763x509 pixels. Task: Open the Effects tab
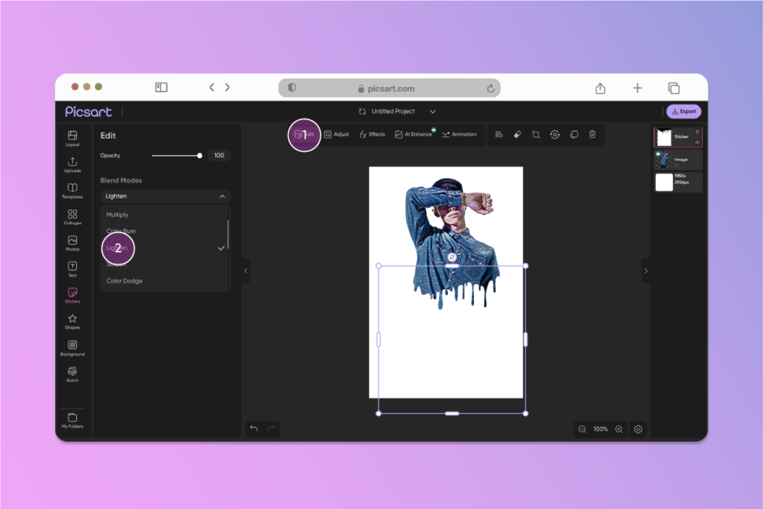[x=372, y=134]
